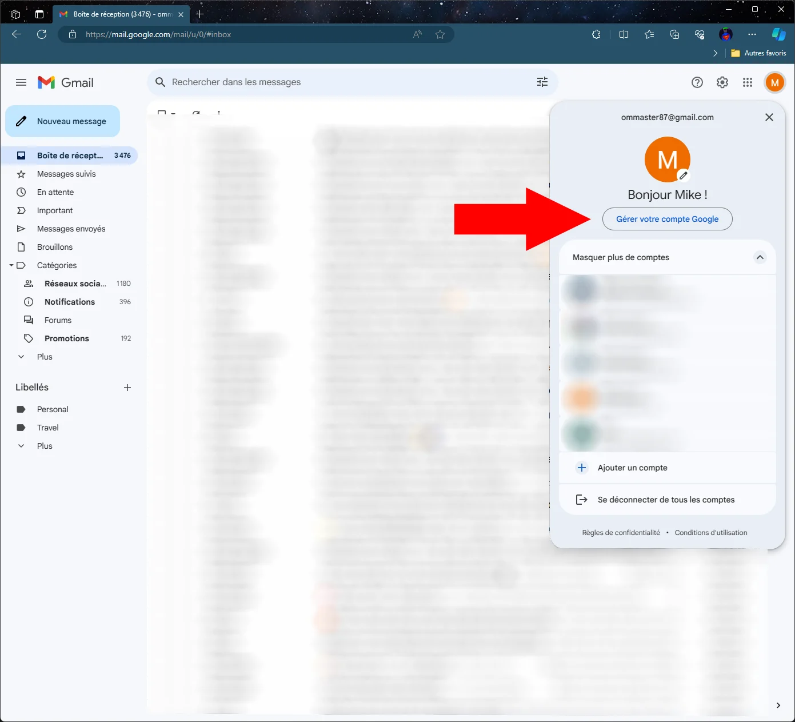
Task: Open Browser essentials heart icon
Action: coord(700,34)
